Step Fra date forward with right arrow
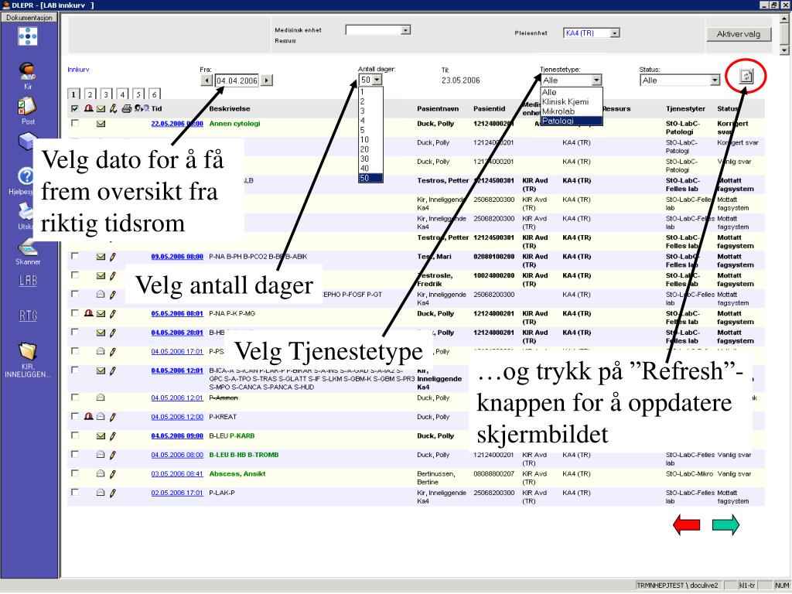The width and height of the screenshot is (792, 594). [267, 80]
